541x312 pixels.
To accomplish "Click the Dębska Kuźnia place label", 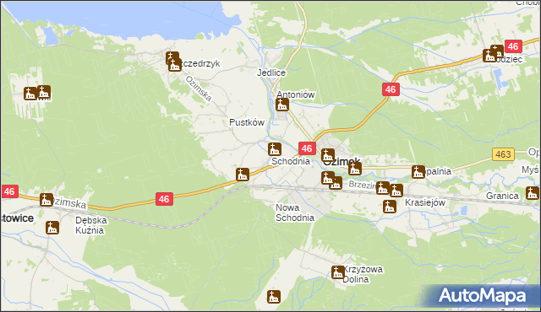I will point(91,225).
